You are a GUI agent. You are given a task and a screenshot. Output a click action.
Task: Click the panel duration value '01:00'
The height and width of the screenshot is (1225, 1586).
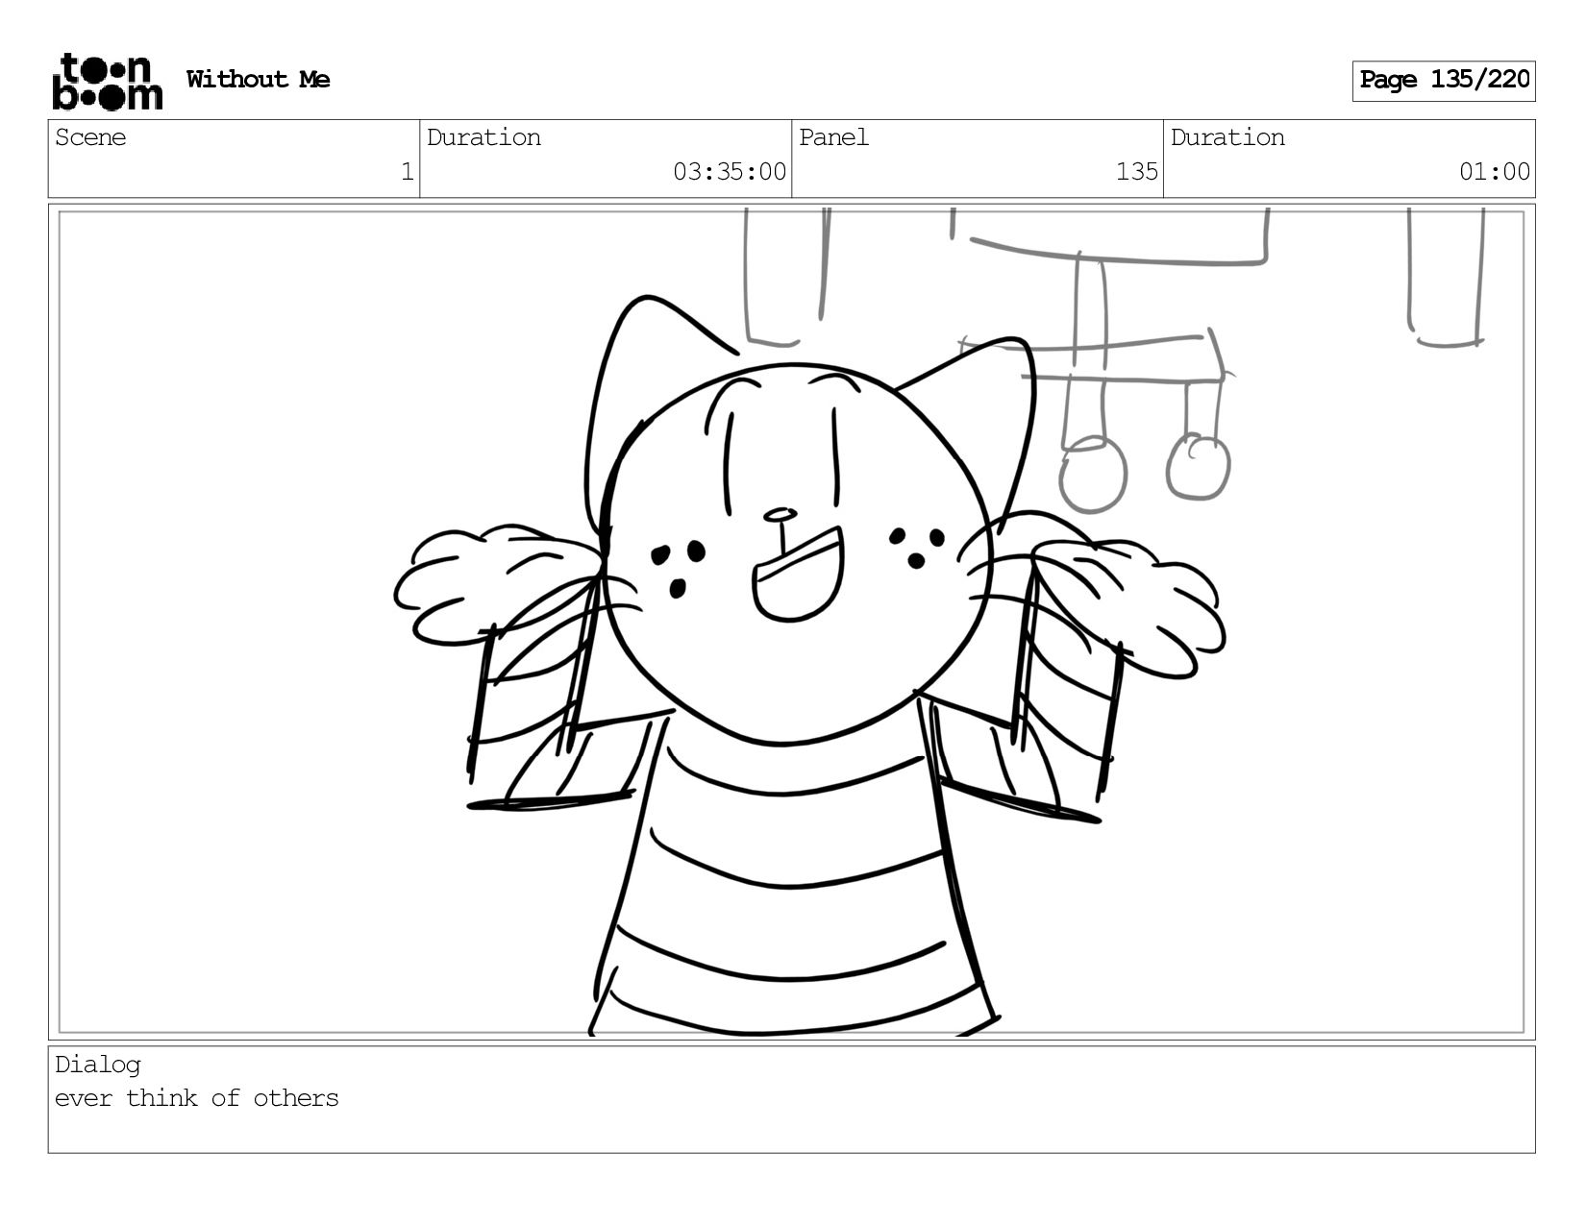1495,172
